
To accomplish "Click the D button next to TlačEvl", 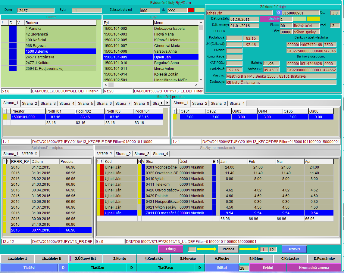I will [x=63, y=268].
